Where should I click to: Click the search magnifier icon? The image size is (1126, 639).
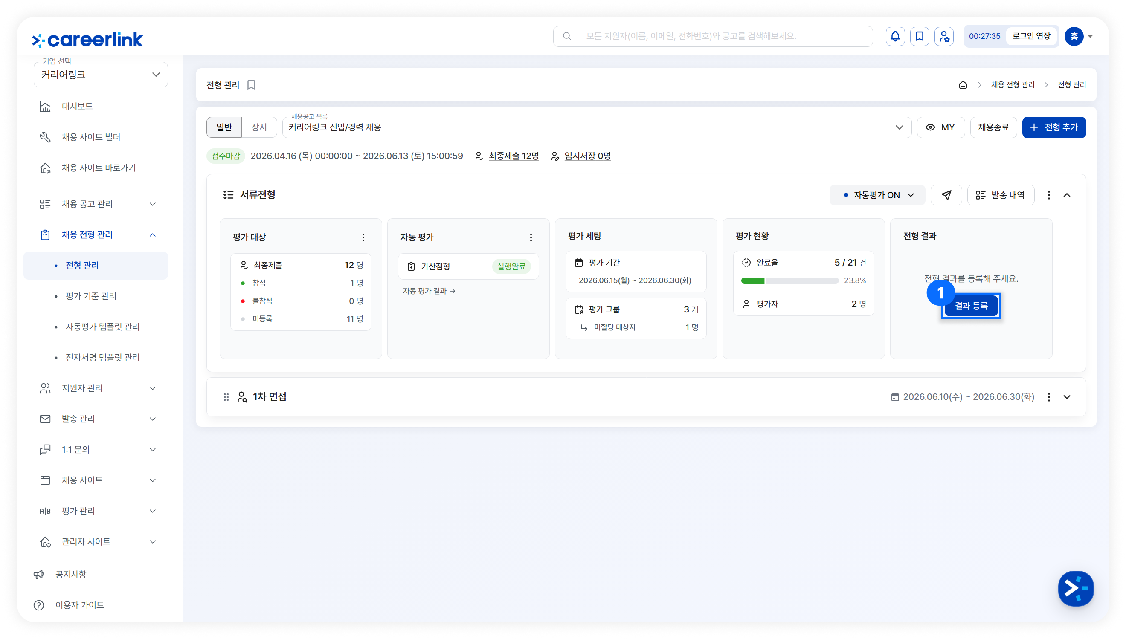[x=567, y=36]
